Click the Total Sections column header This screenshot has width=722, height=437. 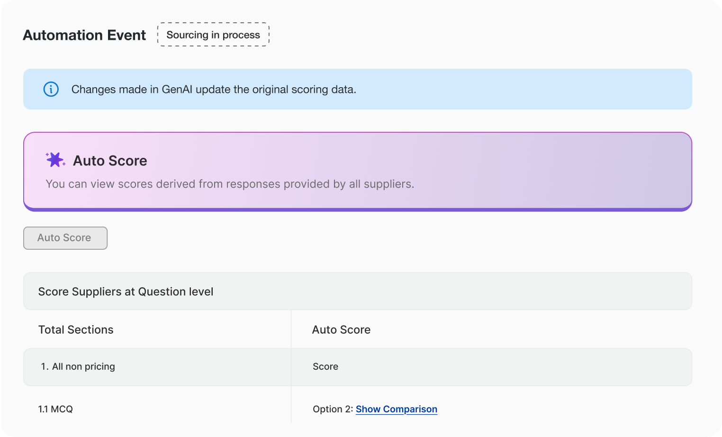coord(76,329)
